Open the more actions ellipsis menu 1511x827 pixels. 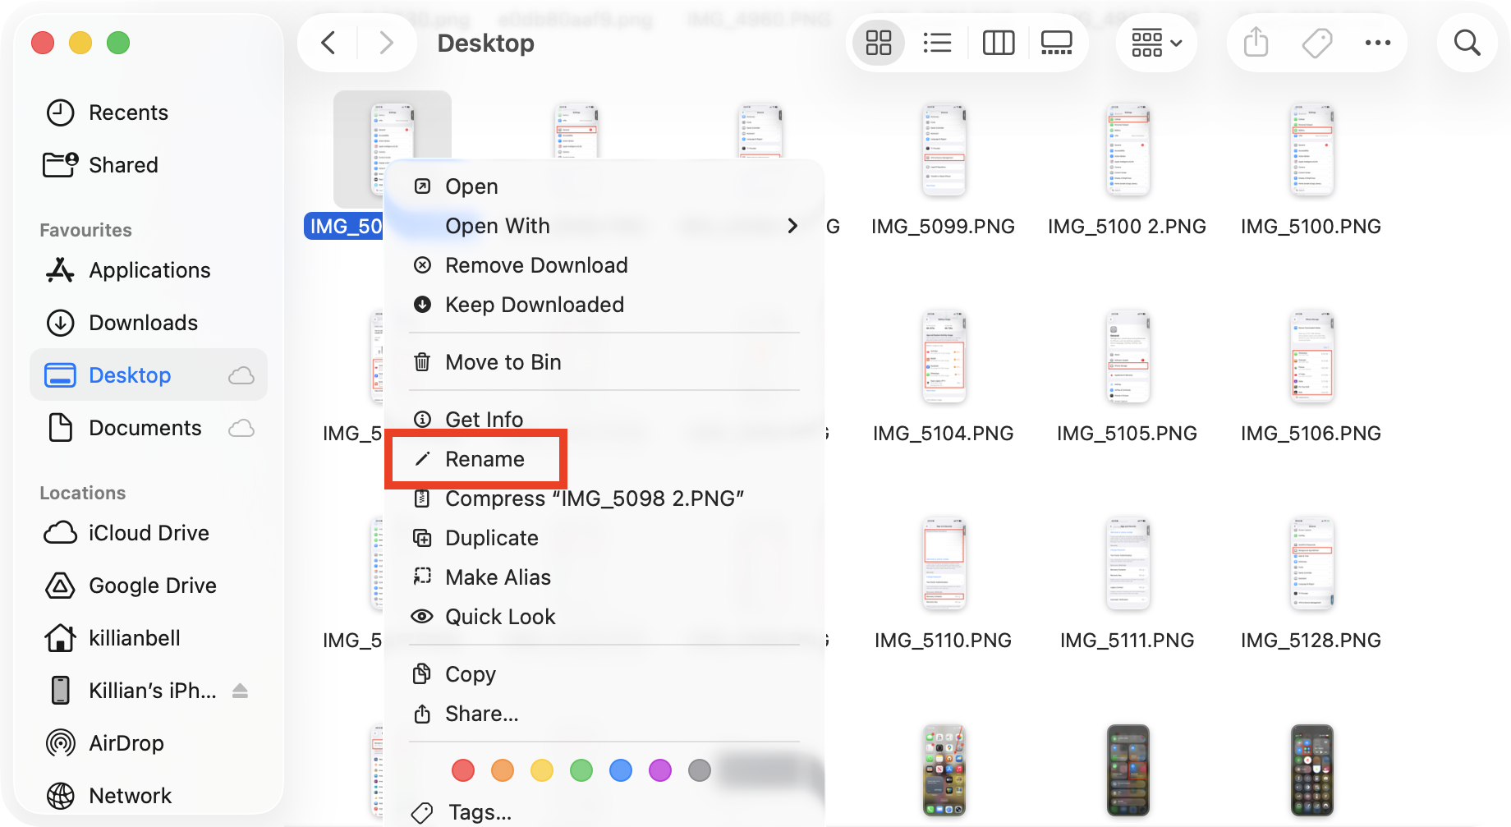[x=1377, y=43]
